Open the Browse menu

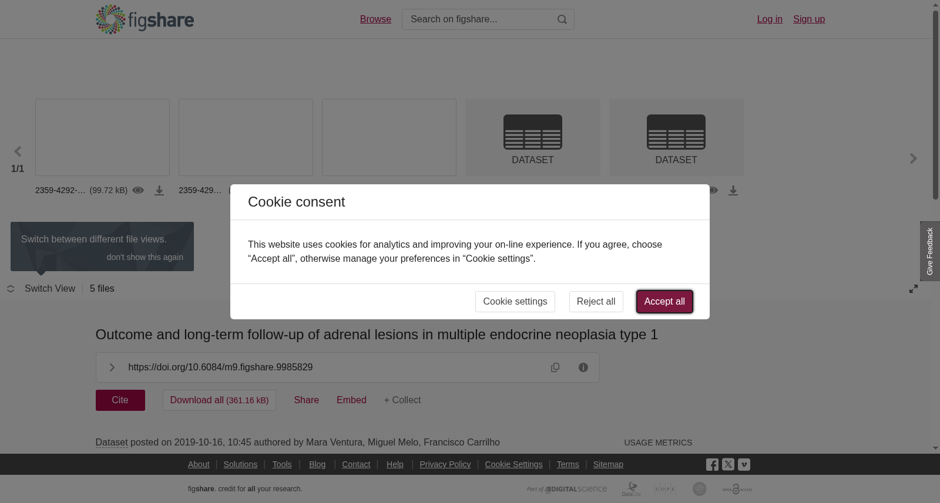(x=375, y=19)
